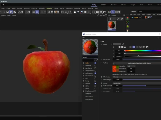
Task: Click the green arrow icon in side palette
Action: coord(127,27)
